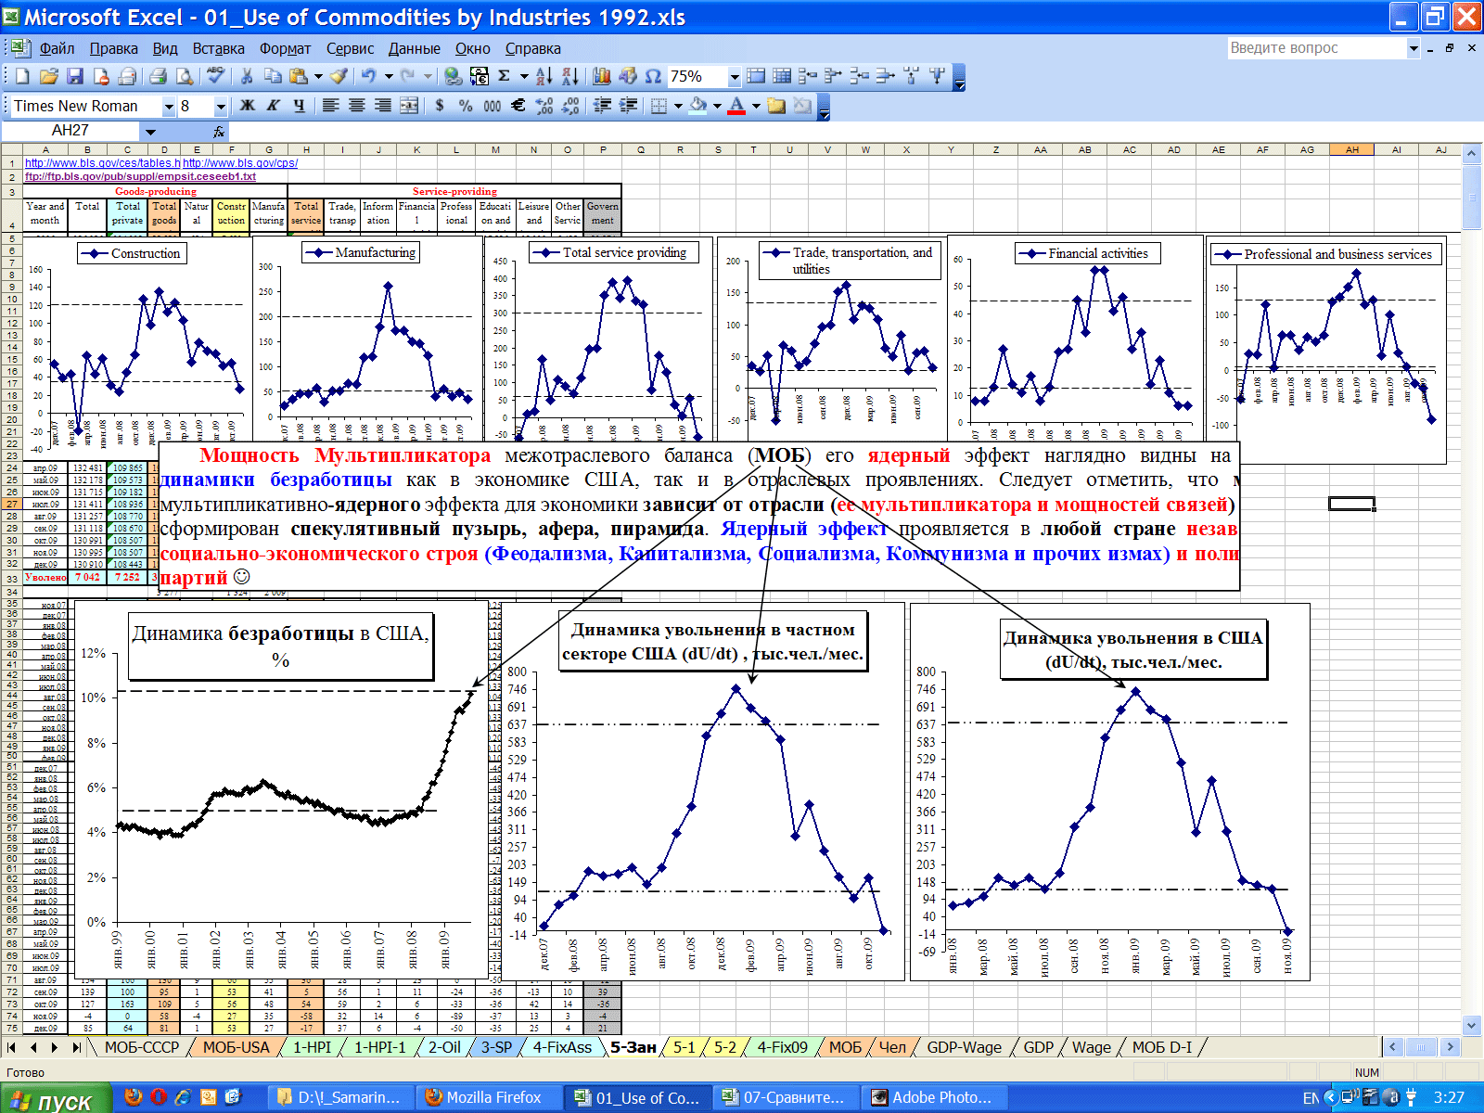This screenshot has width=1484, height=1113.
Task: Sort ascending with the A-to-Z icon
Action: point(544,77)
